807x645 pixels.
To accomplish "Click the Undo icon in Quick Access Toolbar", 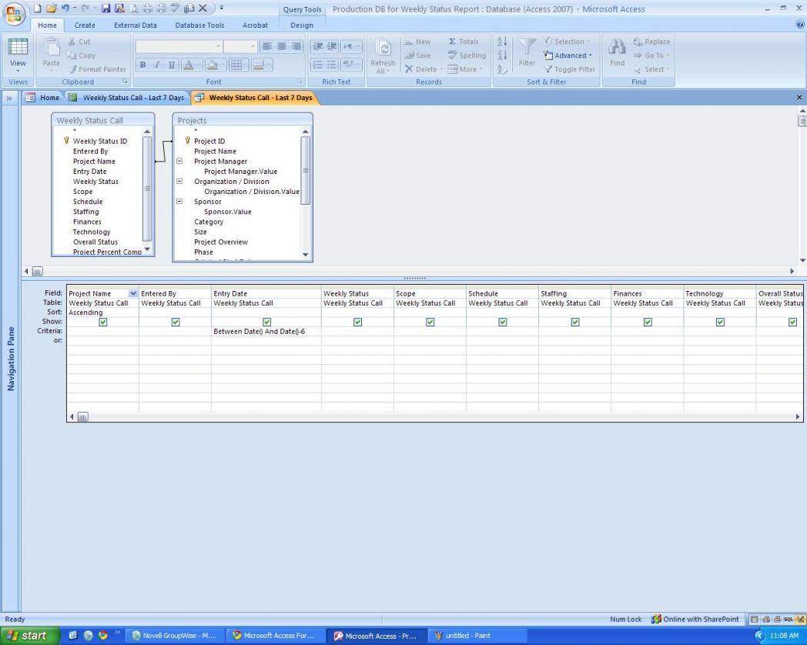I will click(65, 8).
